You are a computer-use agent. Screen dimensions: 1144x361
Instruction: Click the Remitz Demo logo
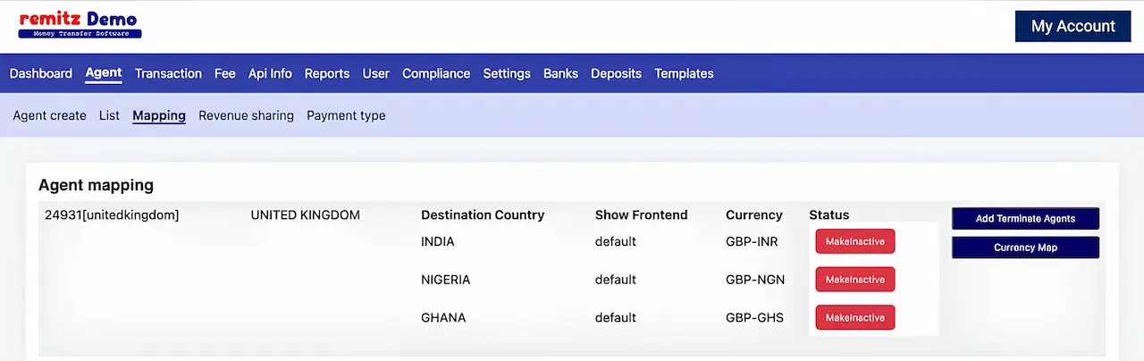pyautogui.click(x=80, y=25)
